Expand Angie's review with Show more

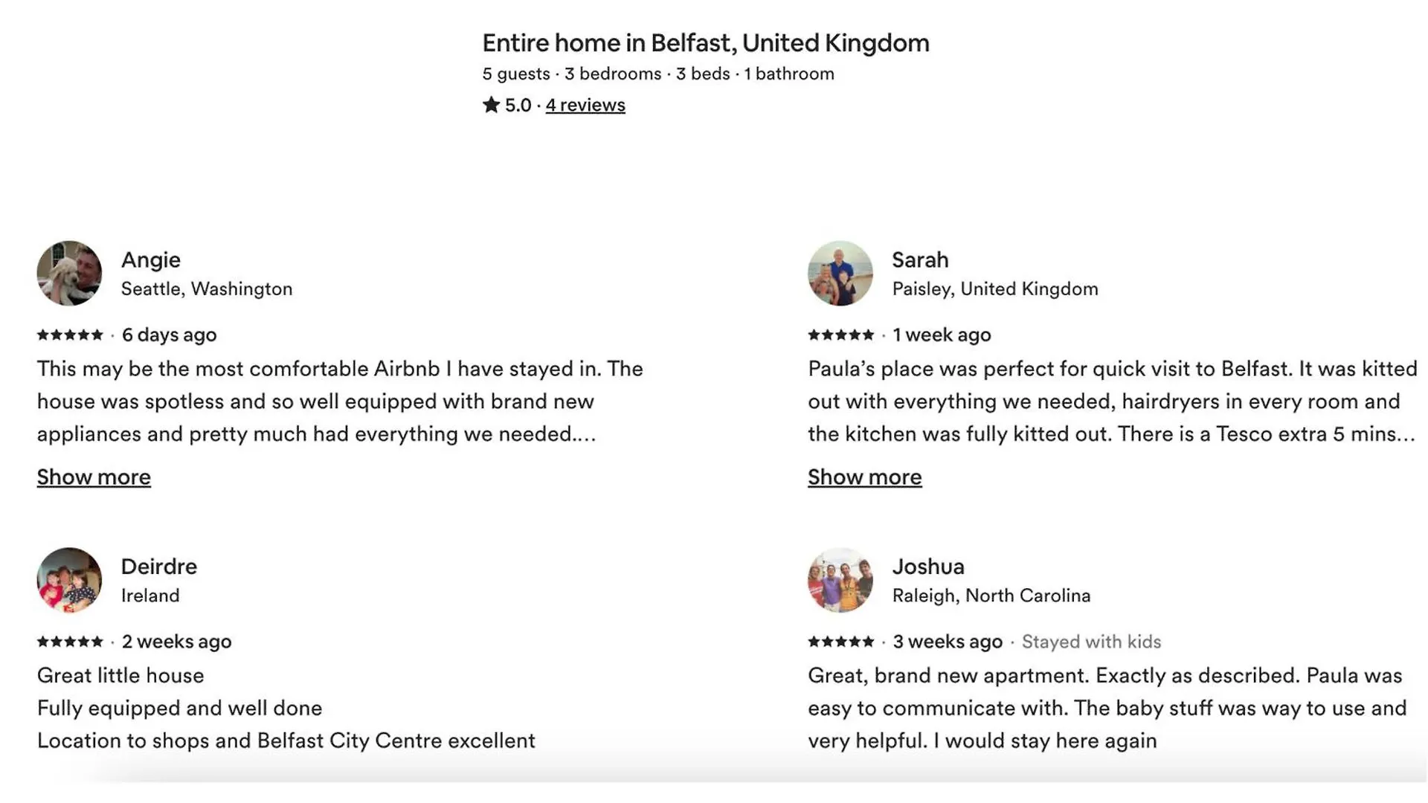pos(94,477)
